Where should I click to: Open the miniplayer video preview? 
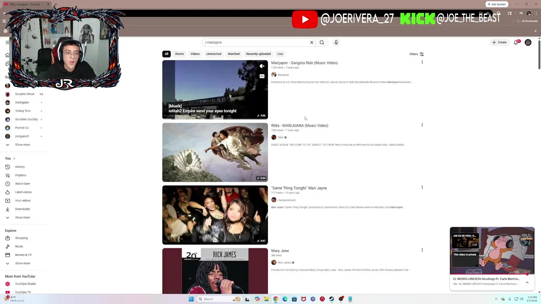[x=492, y=251]
